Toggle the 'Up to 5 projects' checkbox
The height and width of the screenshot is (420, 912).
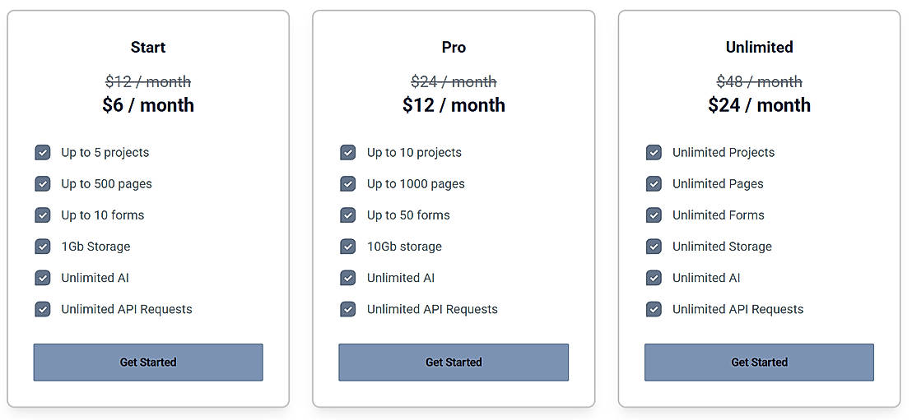43,153
